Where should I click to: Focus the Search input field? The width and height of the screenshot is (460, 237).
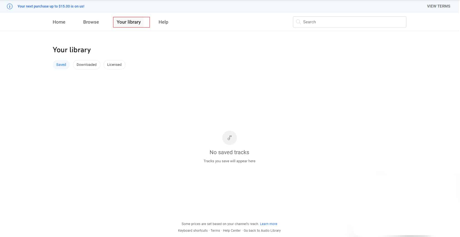353,22
